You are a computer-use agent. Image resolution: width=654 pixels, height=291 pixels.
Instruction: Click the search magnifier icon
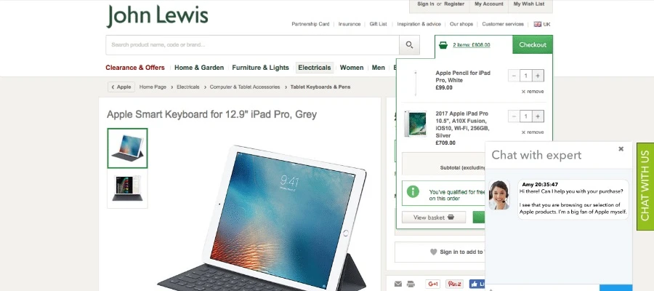[409, 45]
